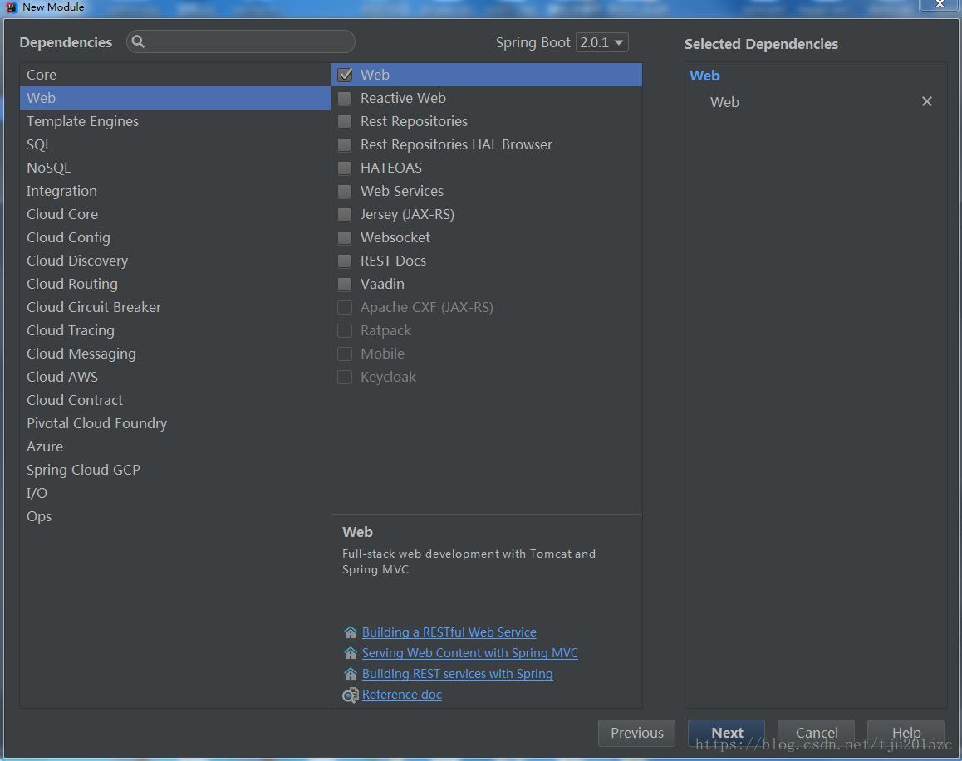The width and height of the screenshot is (962, 761).
Task: Choose Cloud Circuit Breaker category
Action: point(174,308)
